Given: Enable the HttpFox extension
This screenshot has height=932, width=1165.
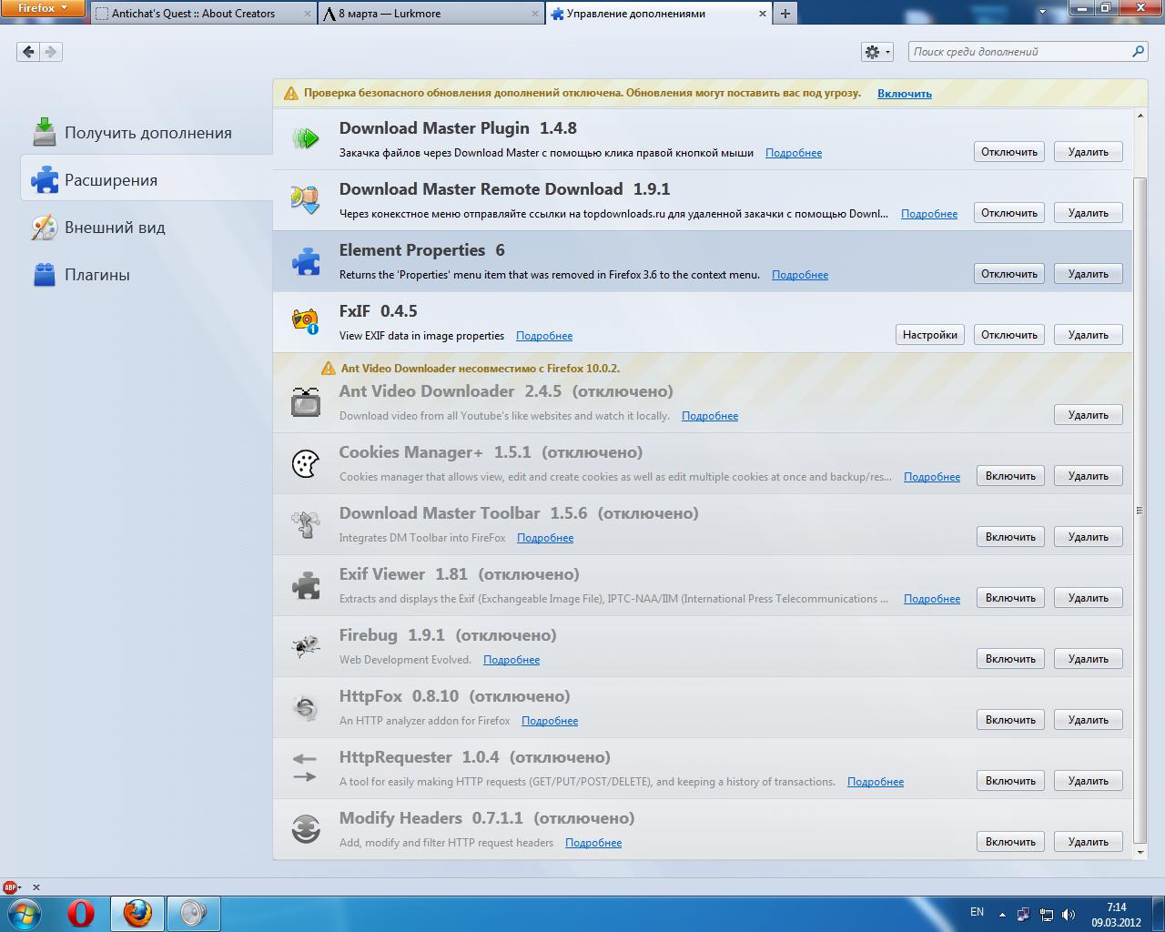Looking at the screenshot, I should tap(1010, 720).
